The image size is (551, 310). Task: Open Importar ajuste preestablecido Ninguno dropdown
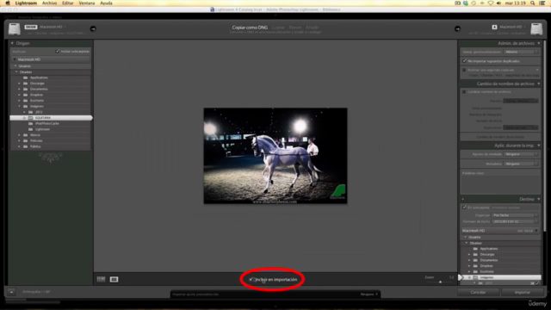coord(369,294)
